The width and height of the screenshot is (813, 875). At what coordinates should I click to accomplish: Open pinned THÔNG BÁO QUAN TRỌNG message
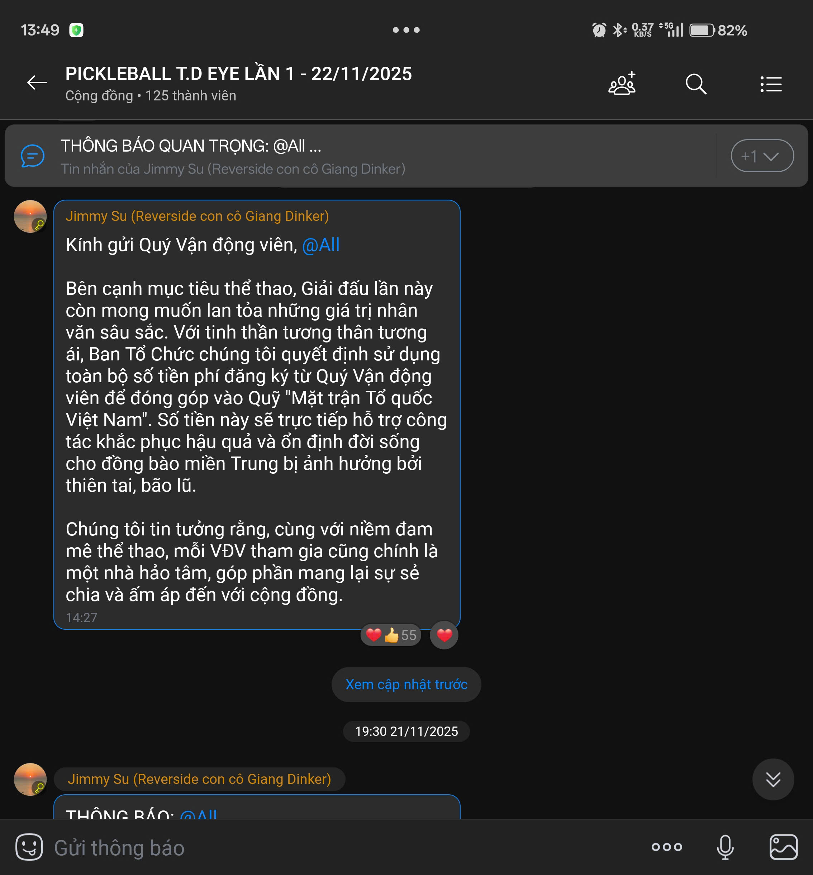(233, 156)
